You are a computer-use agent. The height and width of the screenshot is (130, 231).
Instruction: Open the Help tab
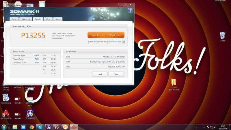48,19
